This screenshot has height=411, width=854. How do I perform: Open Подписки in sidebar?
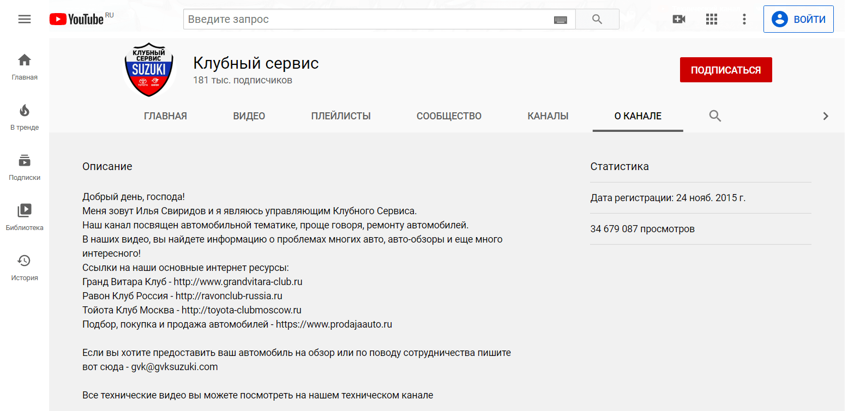pyautogui.click(x=25, y=167)
